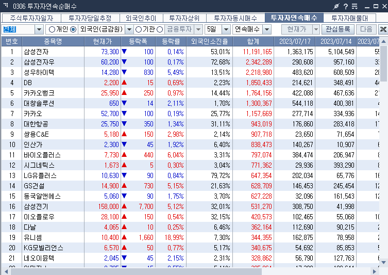Click the 11,191,165 total value
Viewport: 388px width, 275px height.
coord(257,52)
